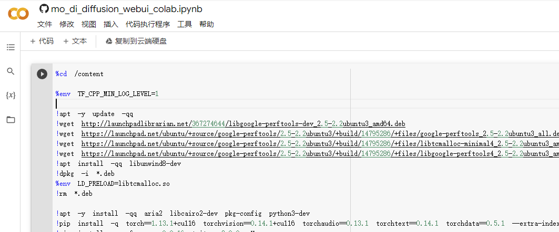Open the table of contents sidebar icon
The image size is (559, 232).
tap(11, 47)
